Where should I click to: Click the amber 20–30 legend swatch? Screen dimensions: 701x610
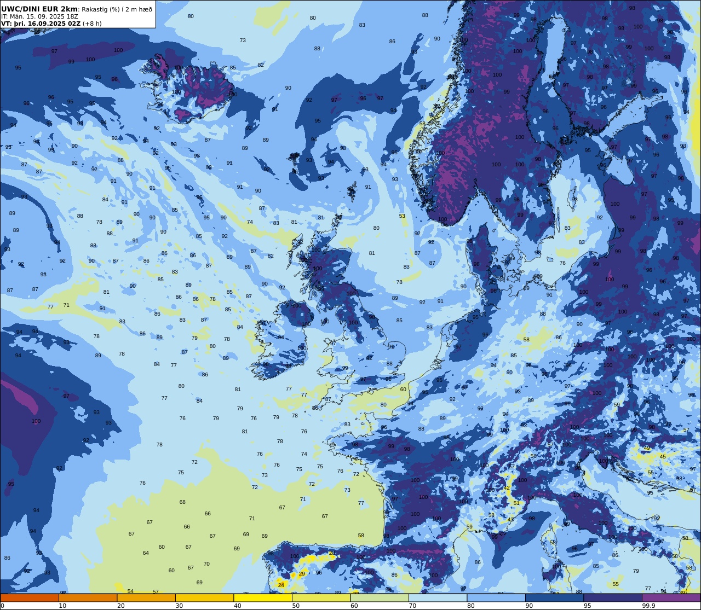[x=146, y=597]
